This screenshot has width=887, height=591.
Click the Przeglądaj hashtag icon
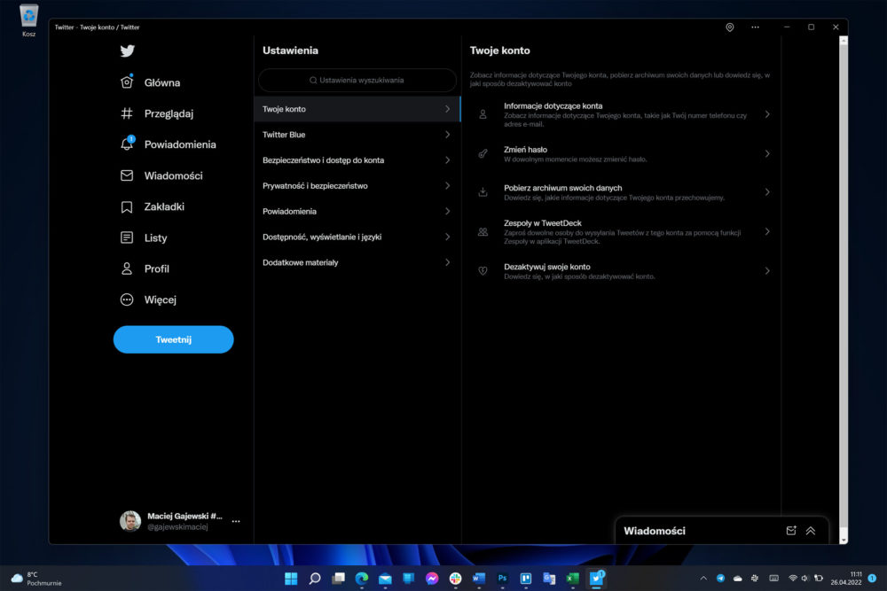(x=127, y=113)
